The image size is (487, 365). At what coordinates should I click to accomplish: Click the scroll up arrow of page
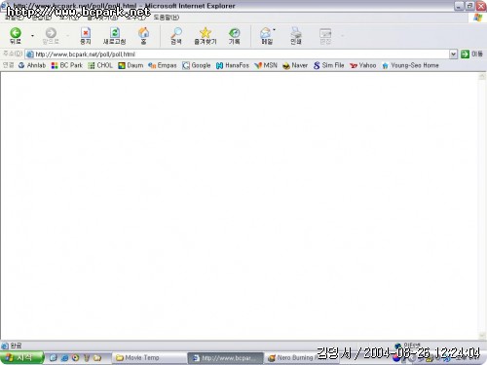click(x=482, y=76)
